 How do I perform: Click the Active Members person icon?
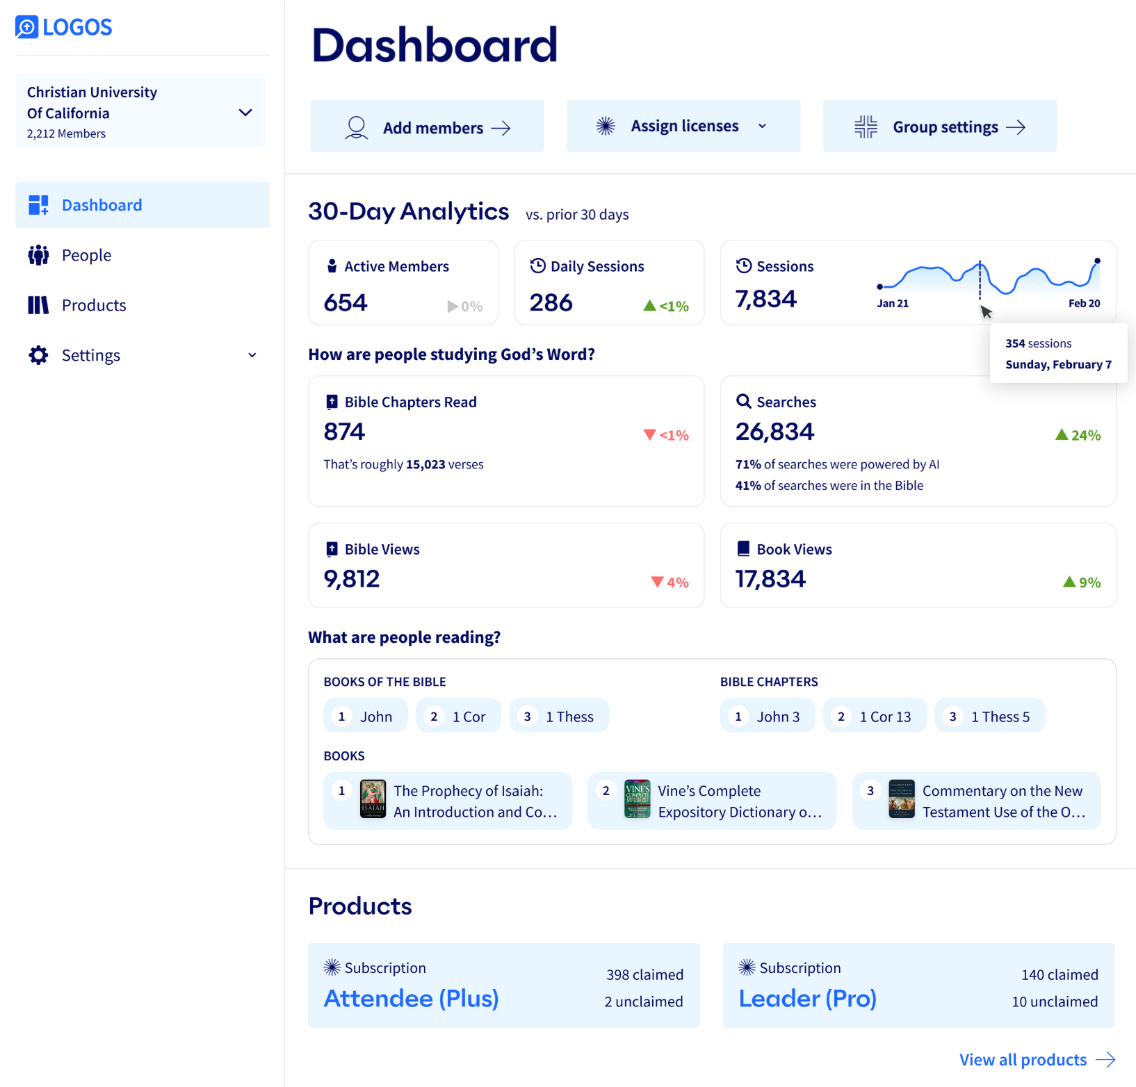(332, 266)
